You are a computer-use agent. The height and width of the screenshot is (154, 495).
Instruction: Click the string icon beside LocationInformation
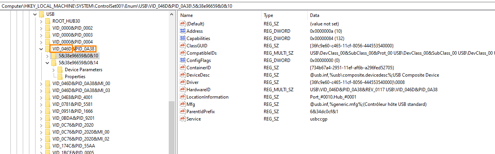(183, 97)
